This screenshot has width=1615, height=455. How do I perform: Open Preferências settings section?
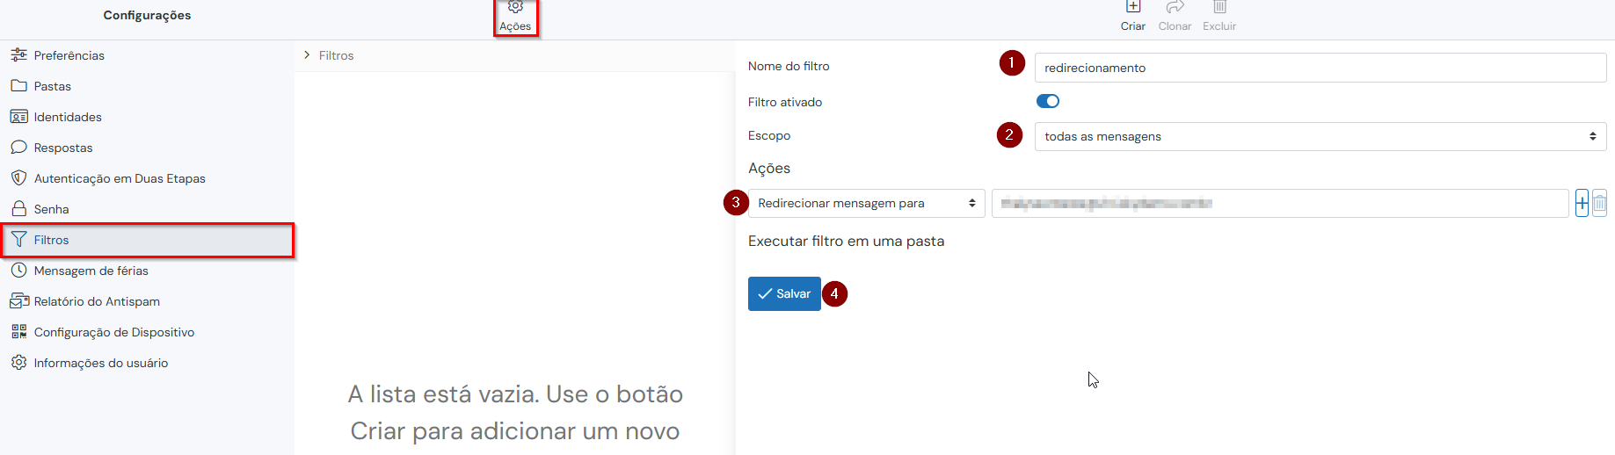point(69,55)
